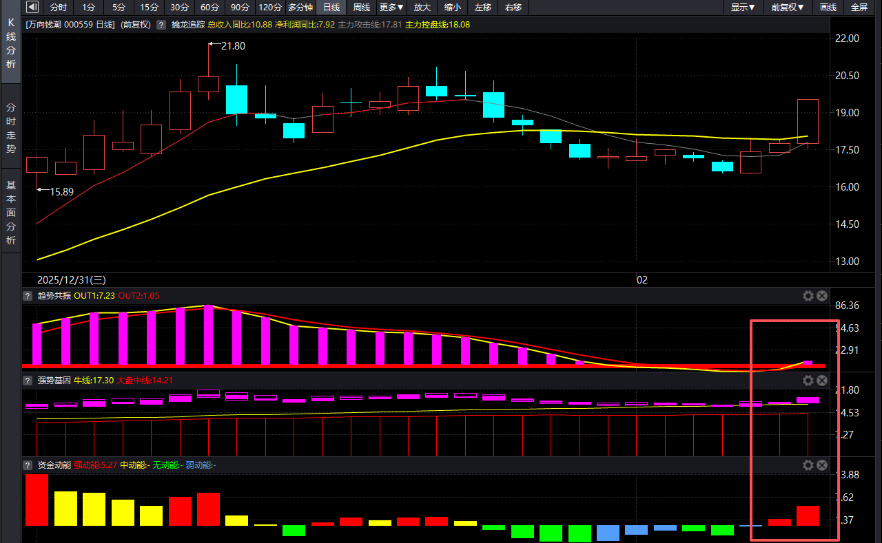Expand the 更多 periods dropdown
The width and height of the screenshot is (882, 543).
pos(391,8)
